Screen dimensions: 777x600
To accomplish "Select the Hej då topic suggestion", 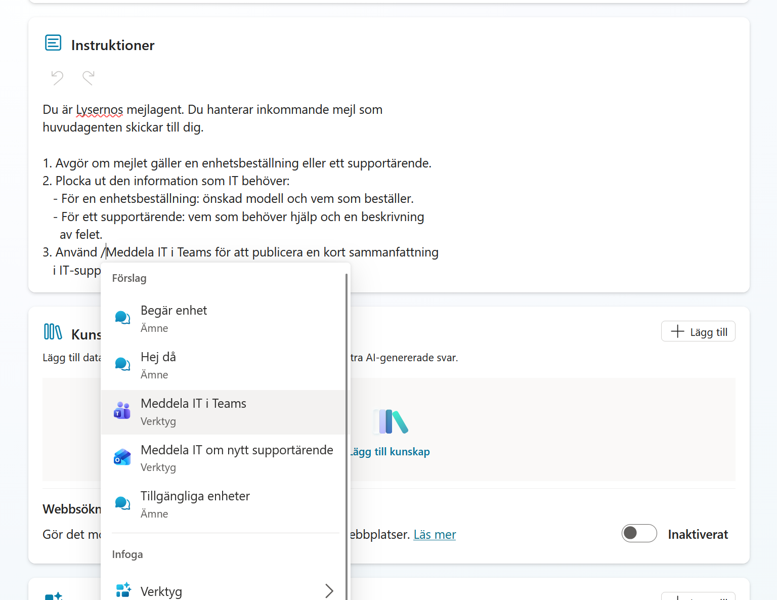I will (223, 365).
